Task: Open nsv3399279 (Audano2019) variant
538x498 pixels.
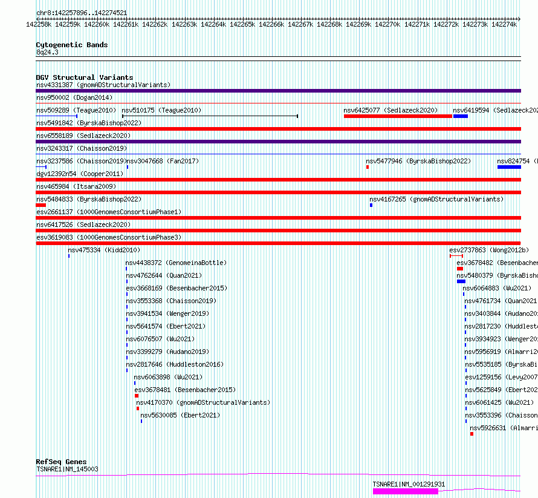Action: pyautogui.click(x=167, y=352)
